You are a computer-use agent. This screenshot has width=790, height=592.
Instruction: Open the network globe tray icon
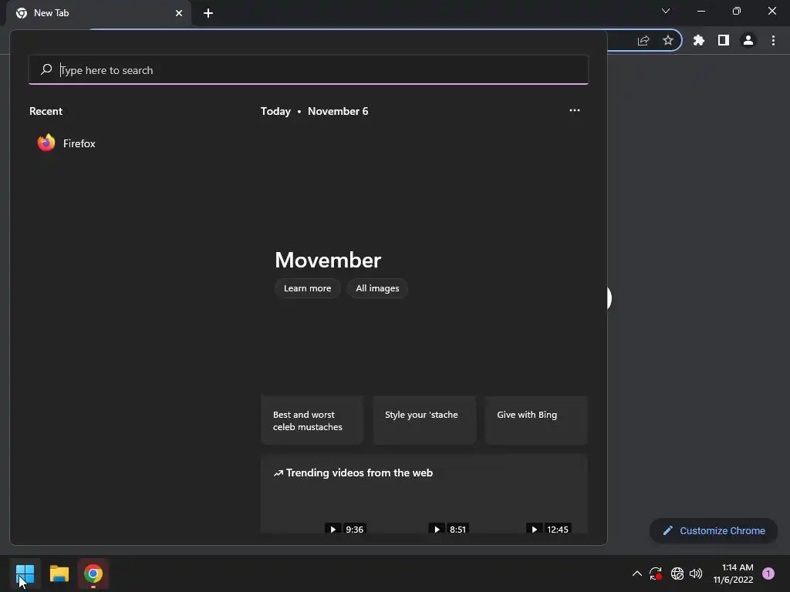[677, 573]
